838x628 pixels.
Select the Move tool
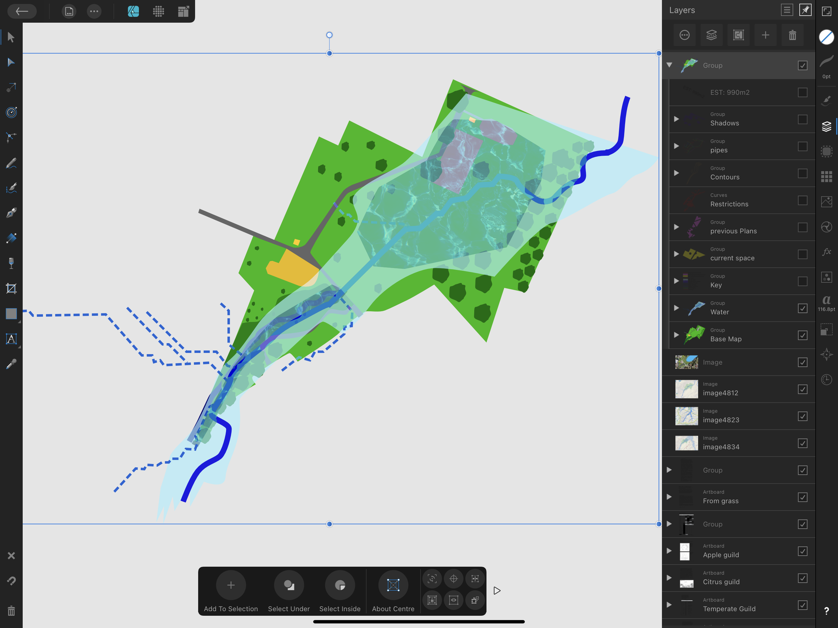coord(12,37)
